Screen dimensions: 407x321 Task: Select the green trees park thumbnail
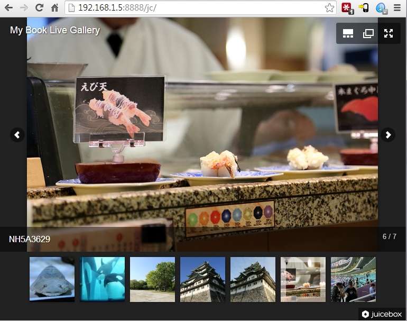click(x=152, y=279)
